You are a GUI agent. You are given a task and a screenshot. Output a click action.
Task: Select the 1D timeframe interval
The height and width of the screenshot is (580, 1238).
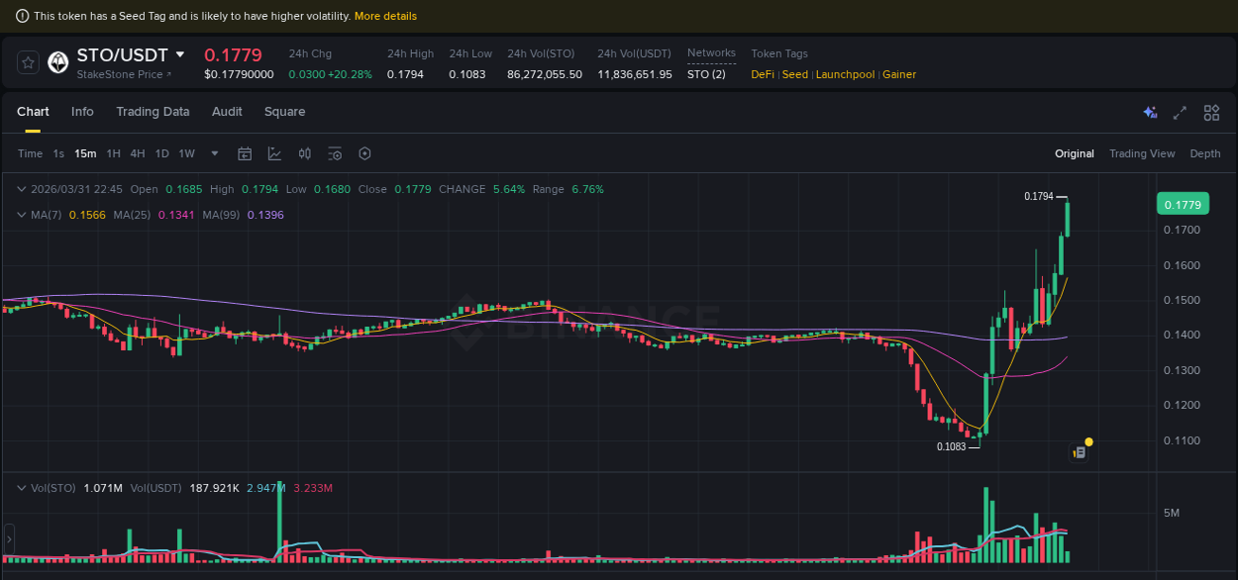click(161, 153)
